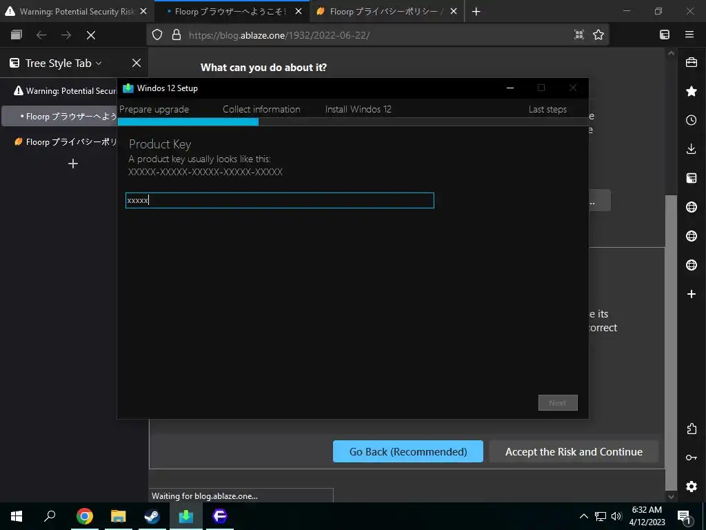Click the Install Windos 12 step label

(359, 110)
